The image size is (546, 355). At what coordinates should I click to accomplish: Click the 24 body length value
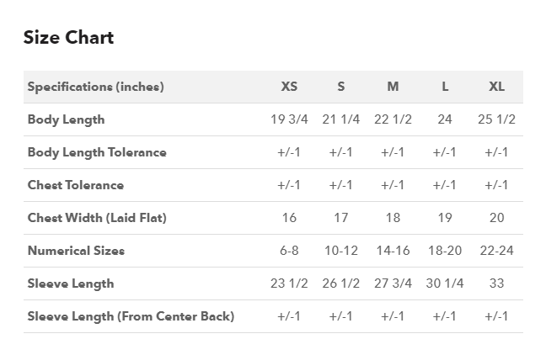point(445,119)
